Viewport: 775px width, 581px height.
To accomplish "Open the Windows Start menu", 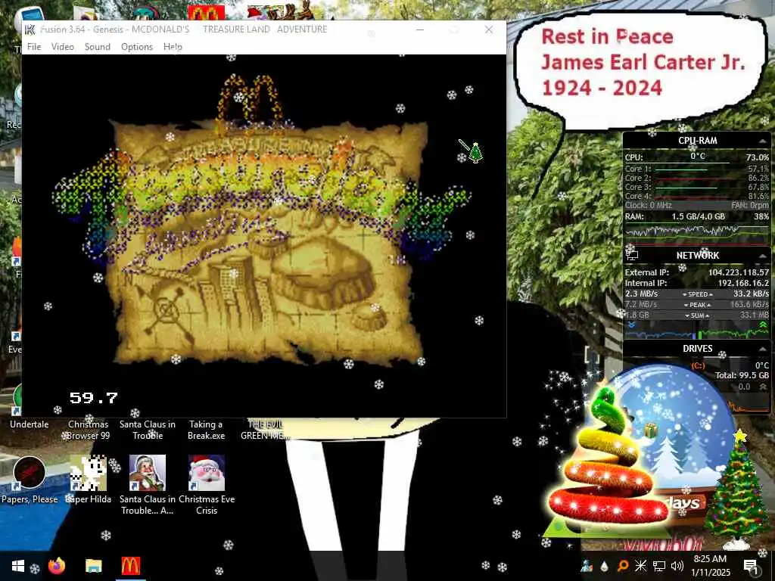I will click(18, 566).
